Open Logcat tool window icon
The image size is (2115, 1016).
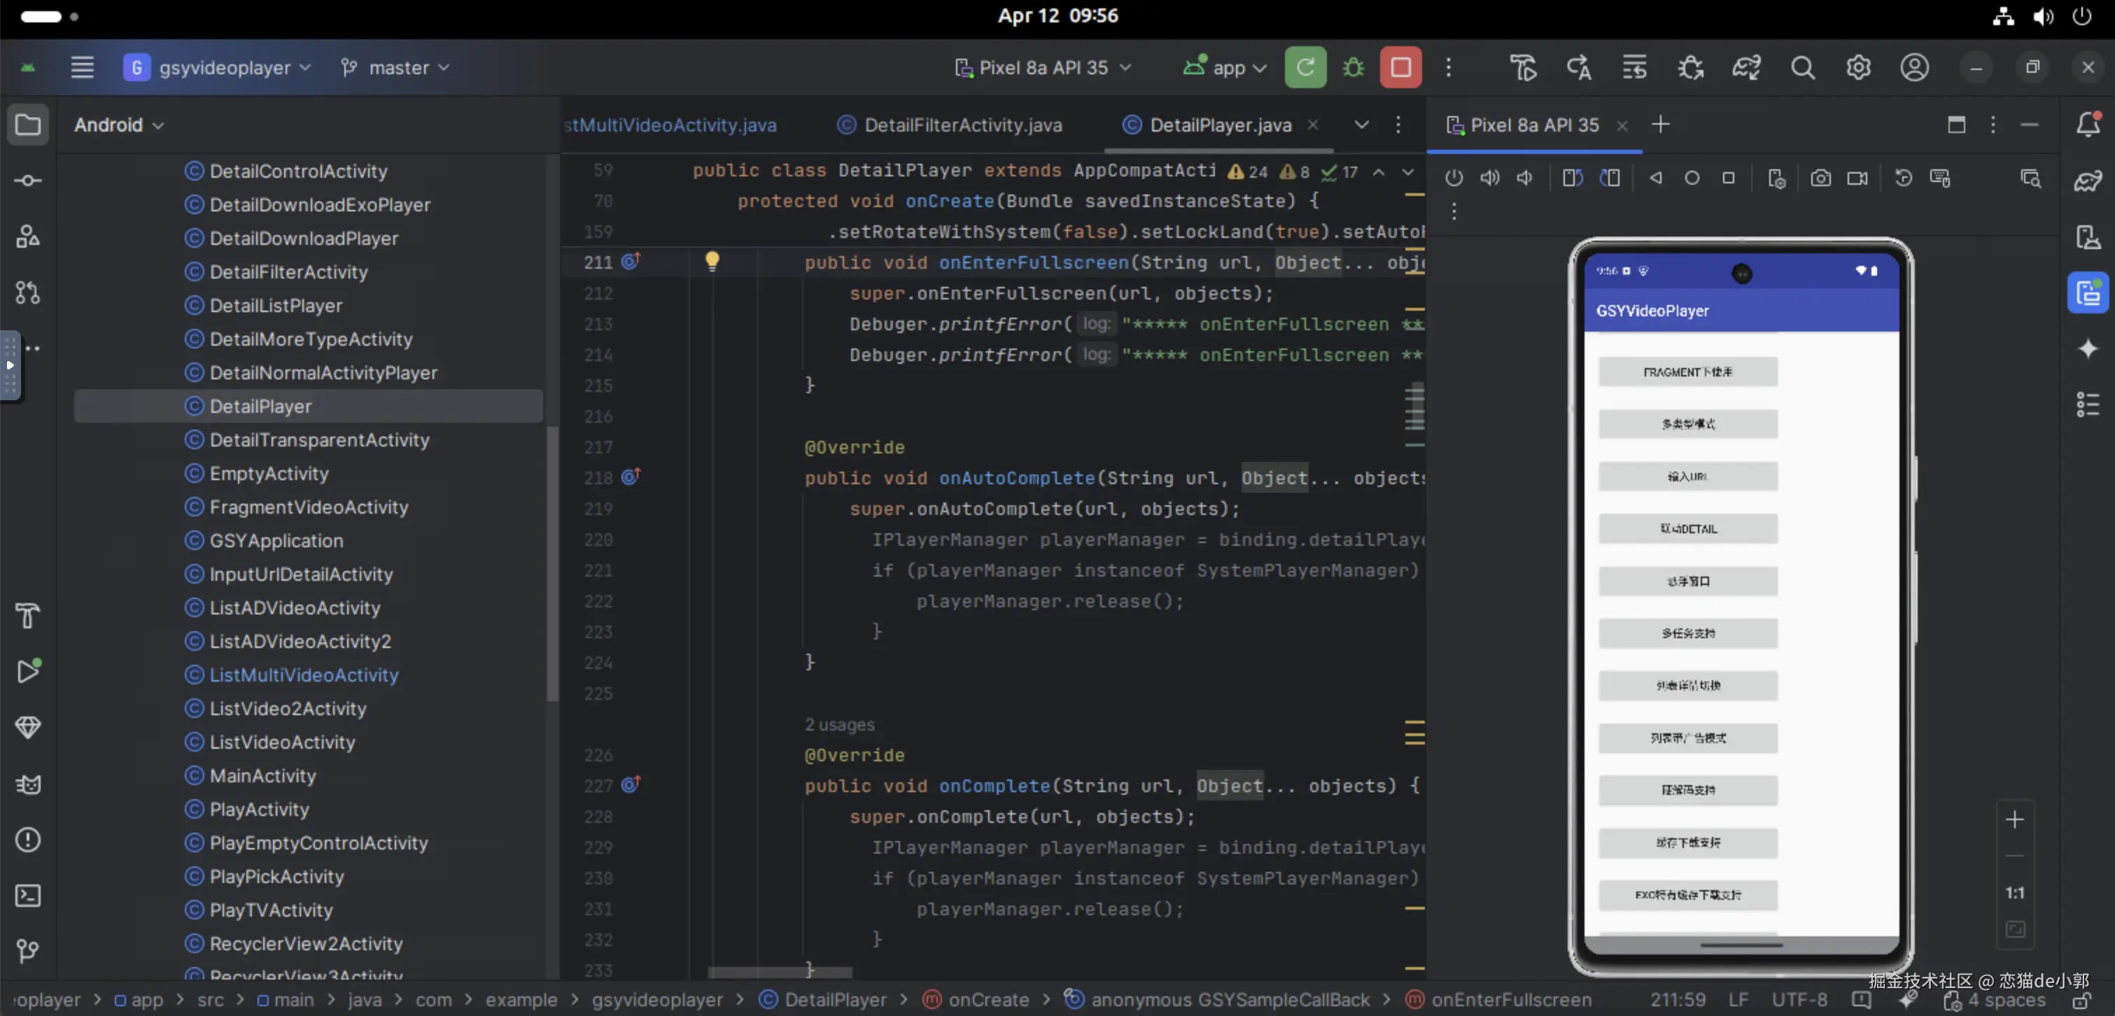(28, 784)
